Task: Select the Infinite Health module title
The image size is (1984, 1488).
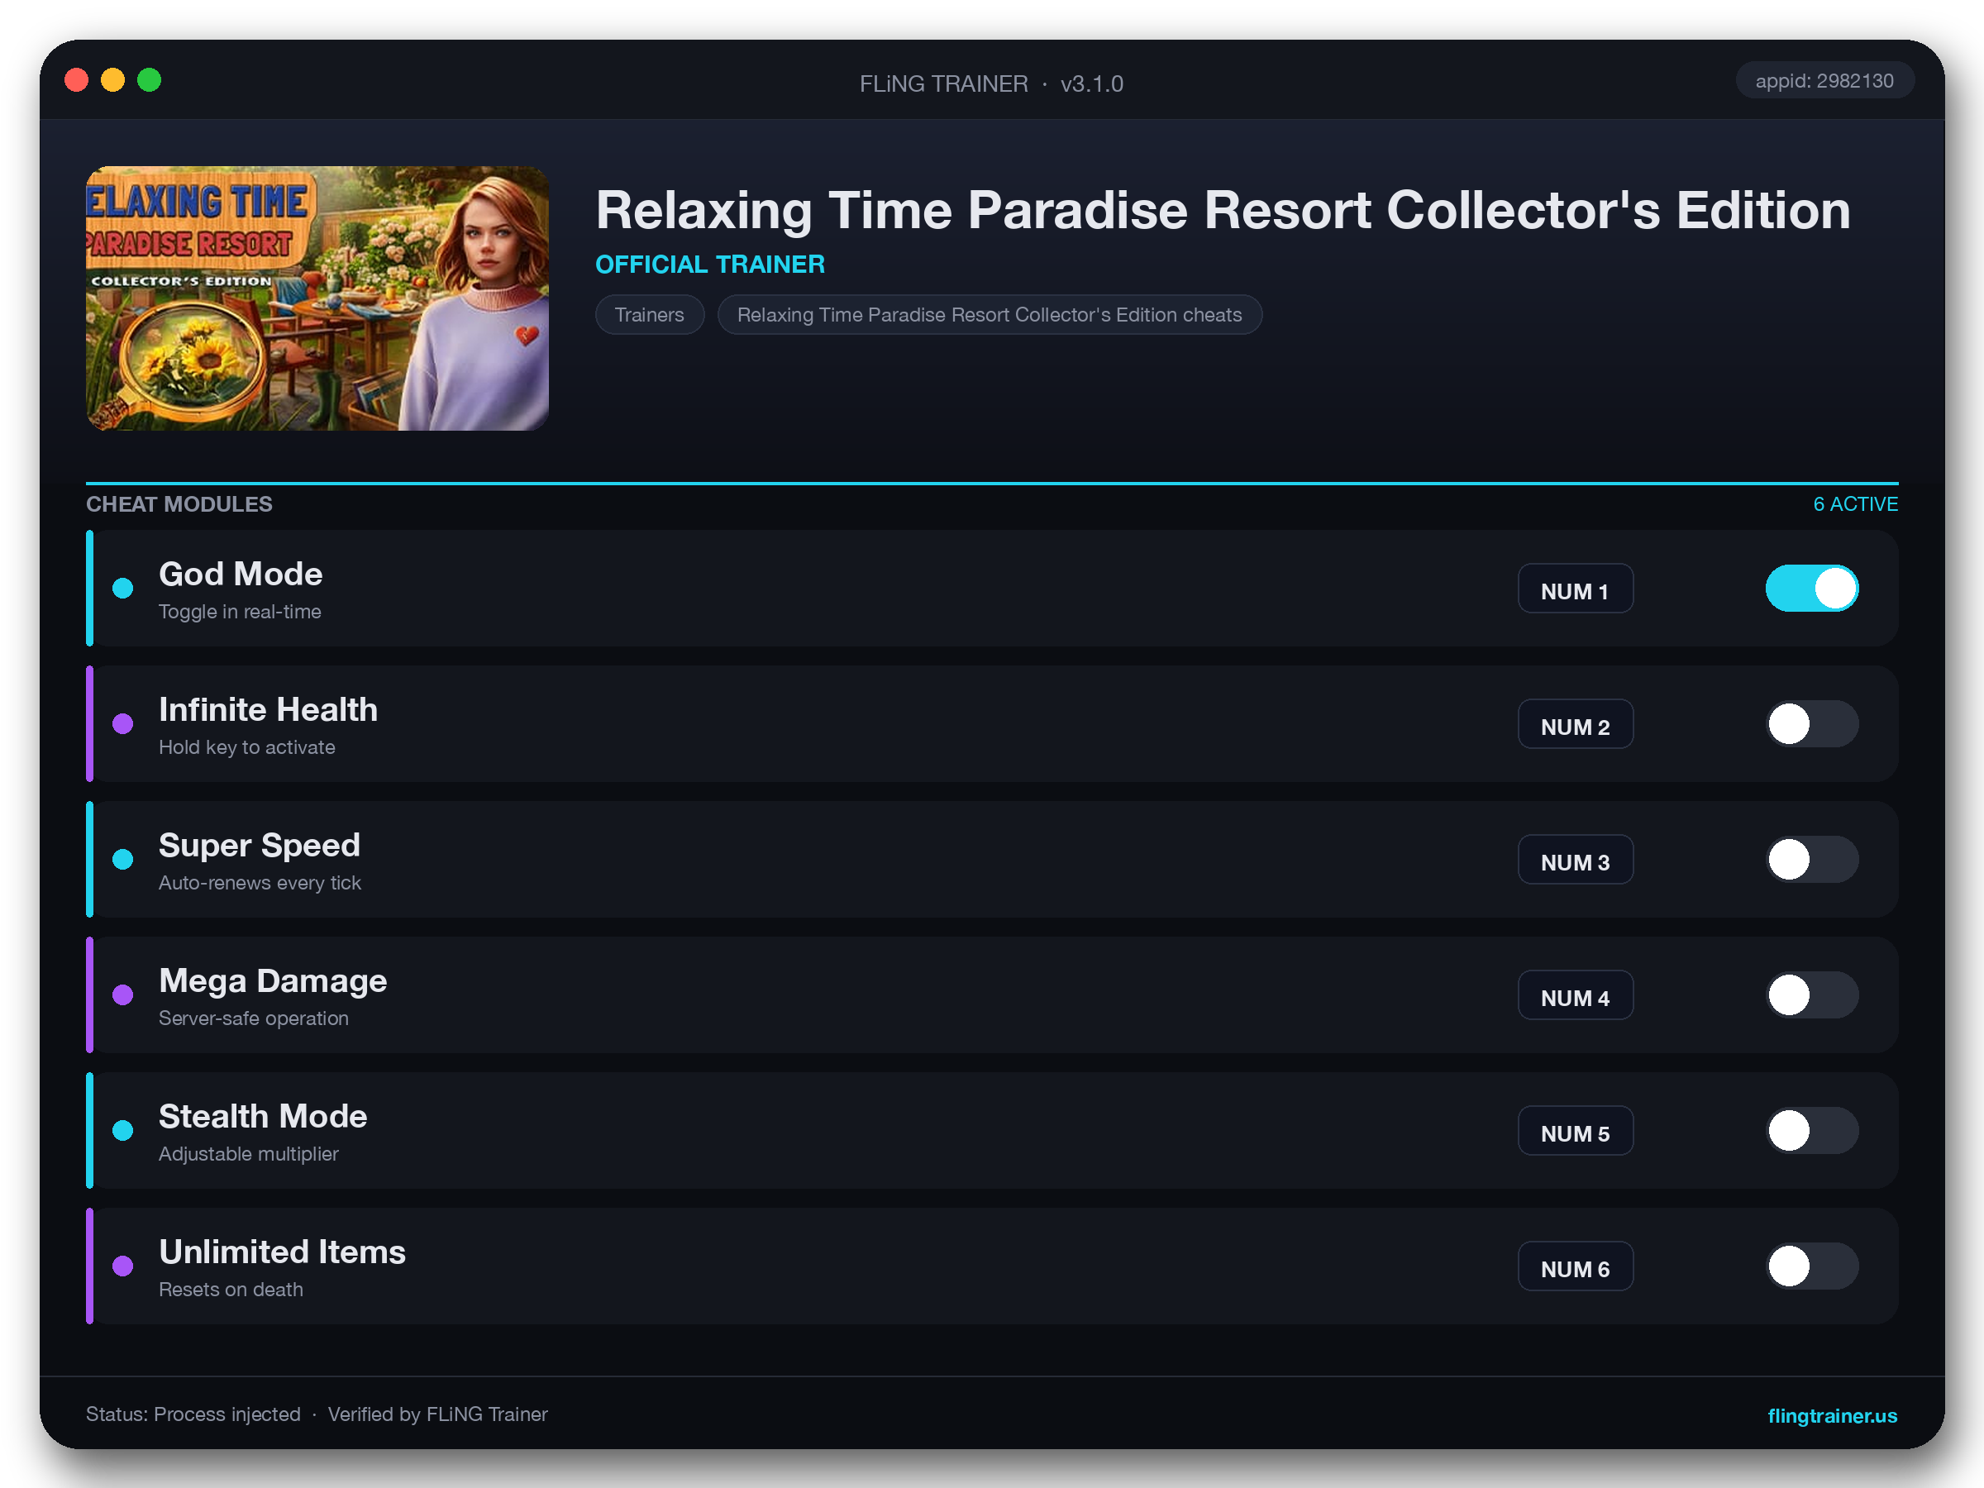Action: [x=268, y=709]
